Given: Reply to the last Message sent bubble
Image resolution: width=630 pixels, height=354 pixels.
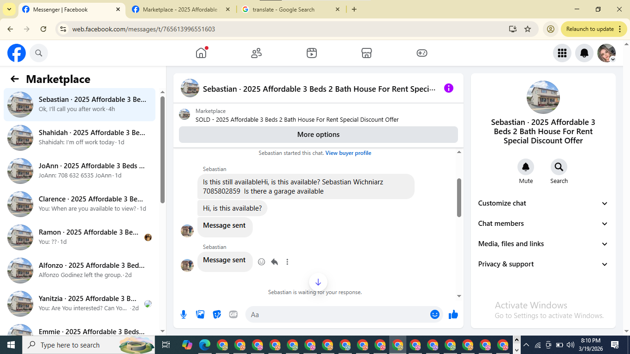Looking at the screenshot, I should (274, 262).
